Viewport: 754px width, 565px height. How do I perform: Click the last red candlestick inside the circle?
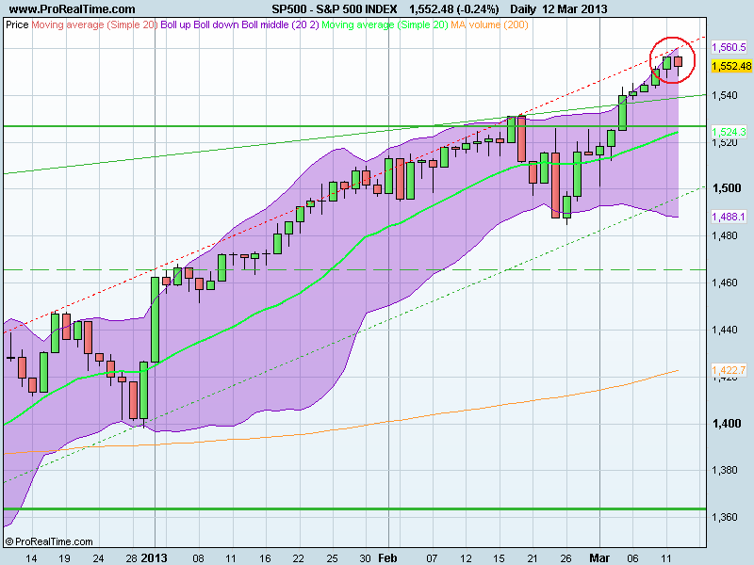point(678,61)
